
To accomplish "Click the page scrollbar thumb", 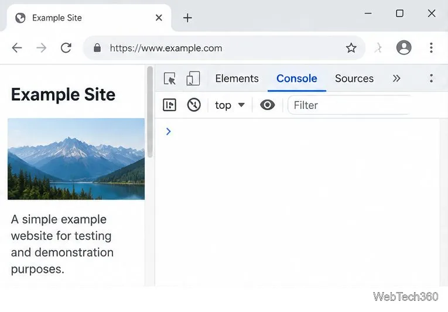I will (x=150, y=112).
